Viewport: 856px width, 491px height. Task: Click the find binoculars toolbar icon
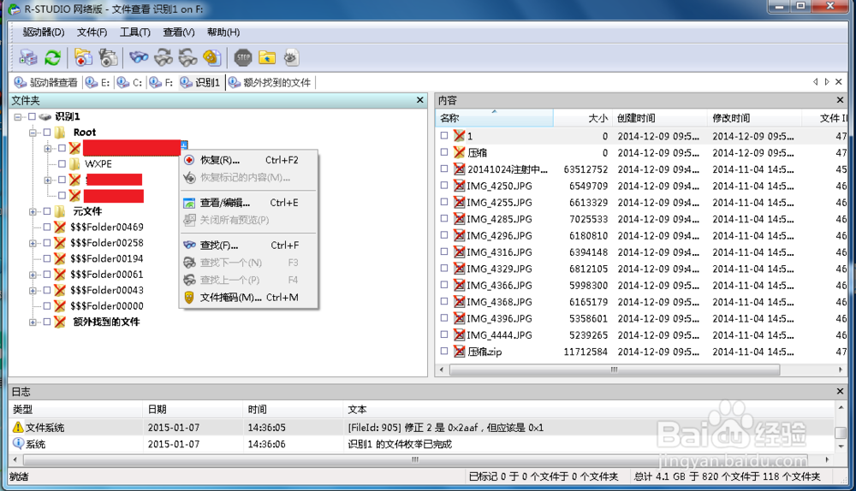coord(139,57)
